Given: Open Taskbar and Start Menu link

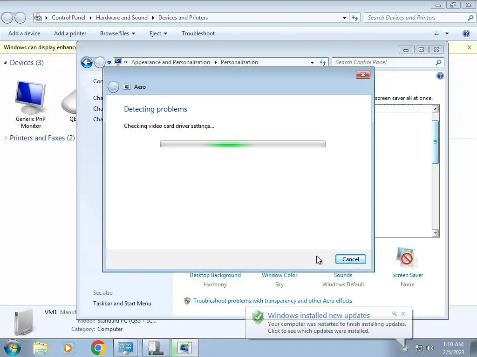Looking at the screenshot, I should tap(123, 303).
